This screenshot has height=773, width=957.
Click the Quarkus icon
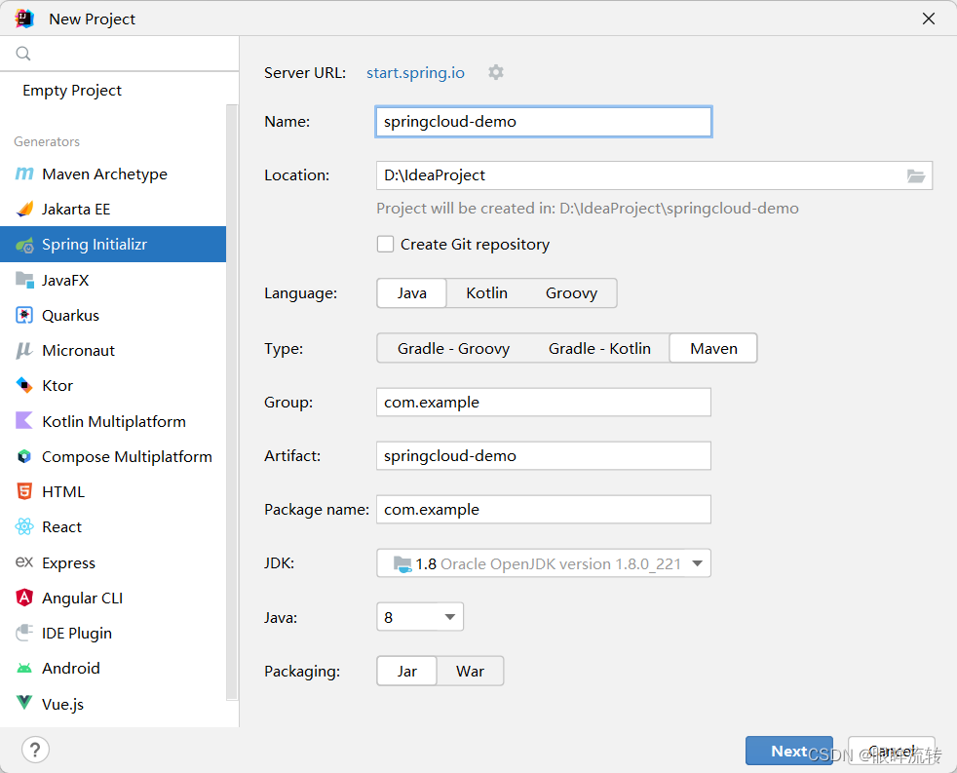23,315
